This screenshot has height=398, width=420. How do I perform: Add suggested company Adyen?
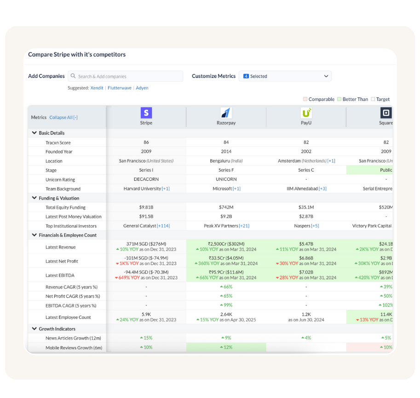142,88
